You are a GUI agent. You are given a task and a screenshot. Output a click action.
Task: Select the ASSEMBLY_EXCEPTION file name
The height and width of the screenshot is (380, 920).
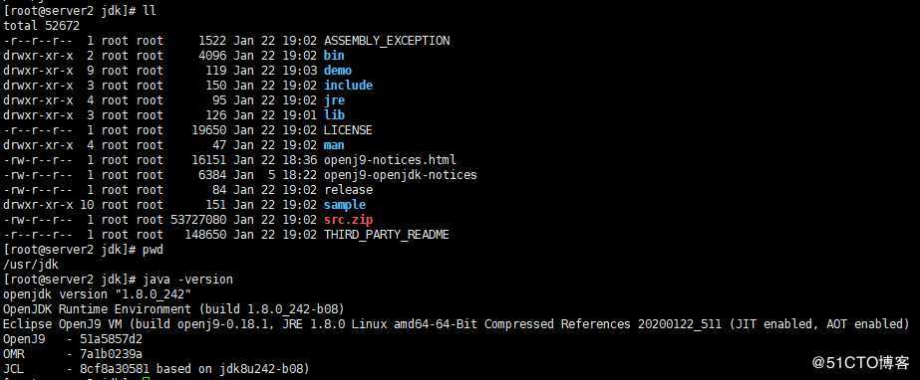point(387,41)
